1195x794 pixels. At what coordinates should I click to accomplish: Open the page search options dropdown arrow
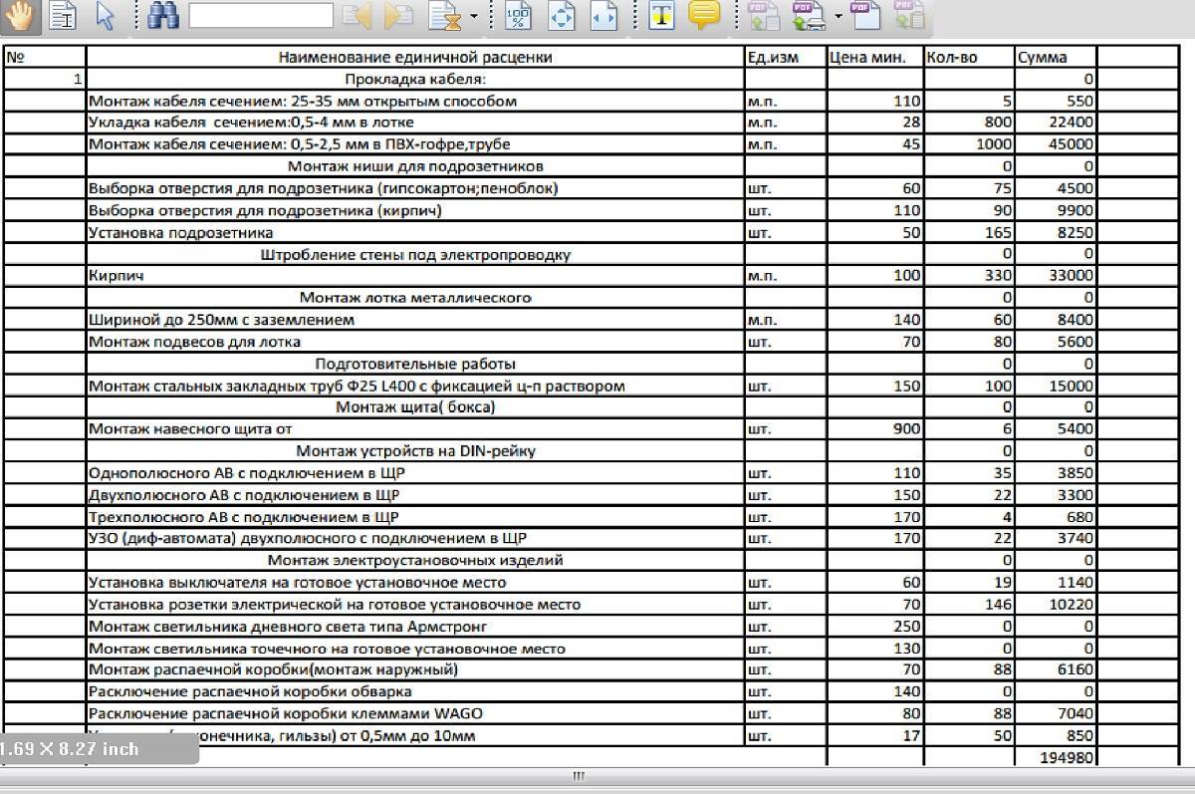click(x=474, y=16)
